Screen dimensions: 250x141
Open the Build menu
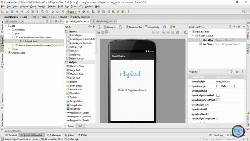pos(61,7)
